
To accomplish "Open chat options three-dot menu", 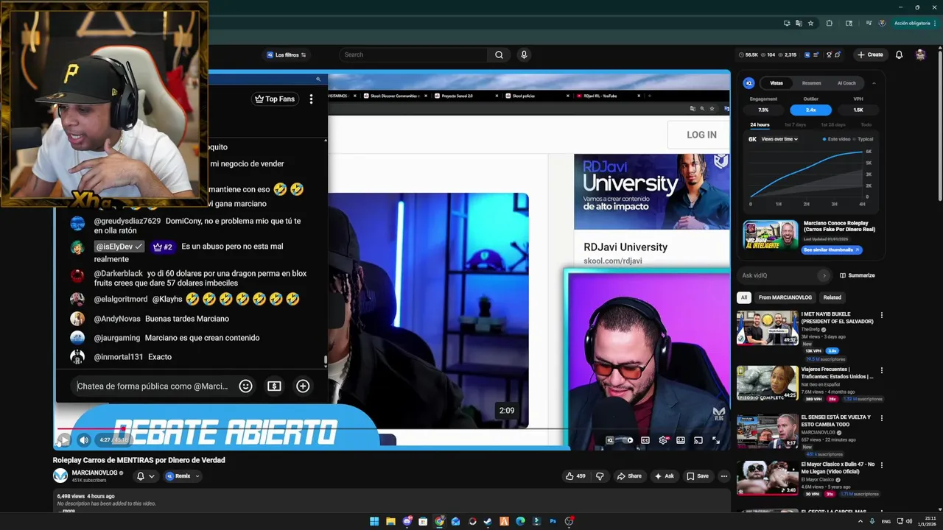I will click(311, 99).
